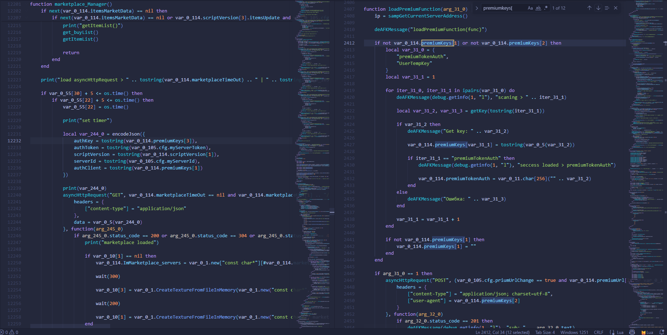Click the right editor minimap

tap(645, 164)
